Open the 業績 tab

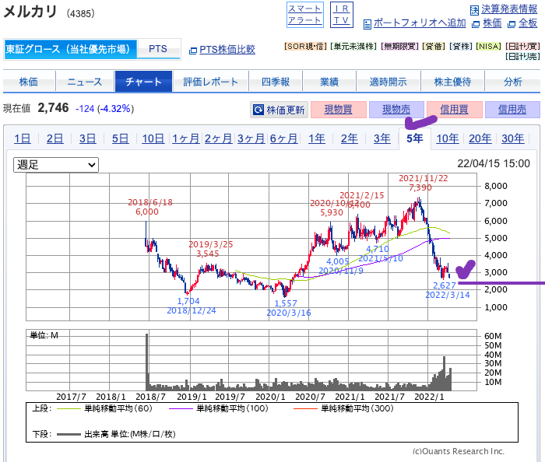point(329,82)
